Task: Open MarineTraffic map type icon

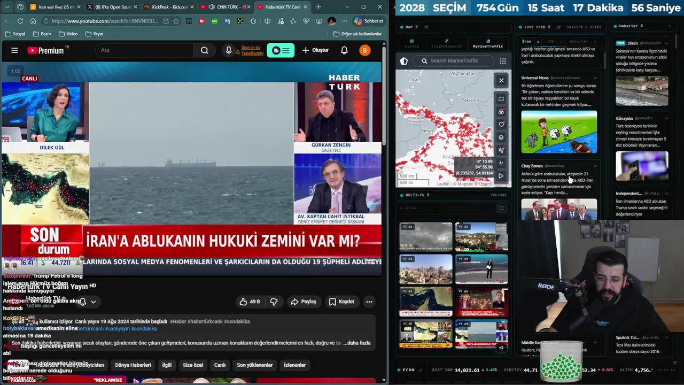Action: (x=501, y=98)
